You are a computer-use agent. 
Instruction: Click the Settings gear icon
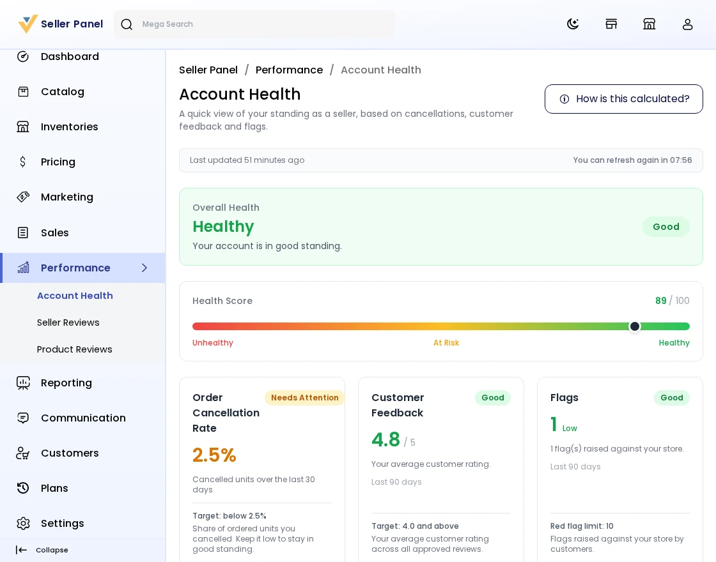point(23,523)
